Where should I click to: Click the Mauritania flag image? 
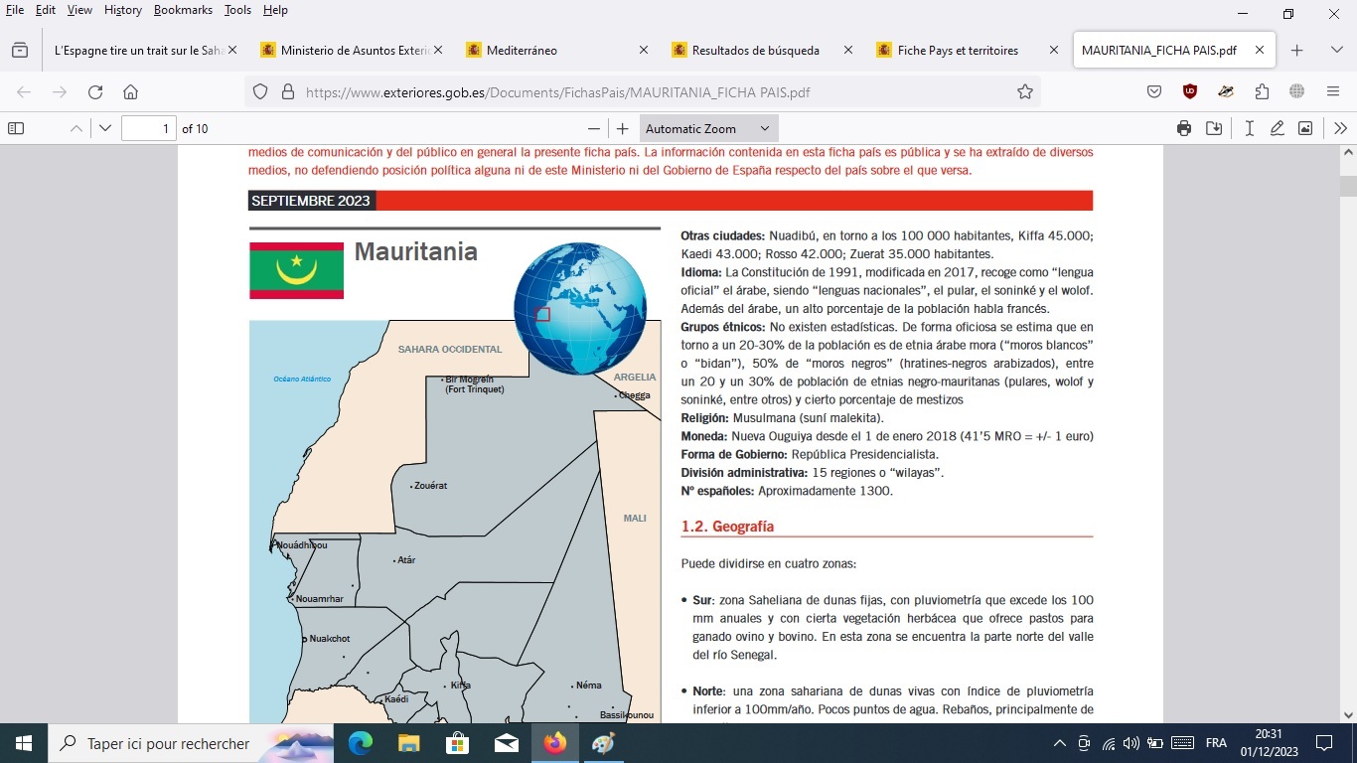click(296, 270)
